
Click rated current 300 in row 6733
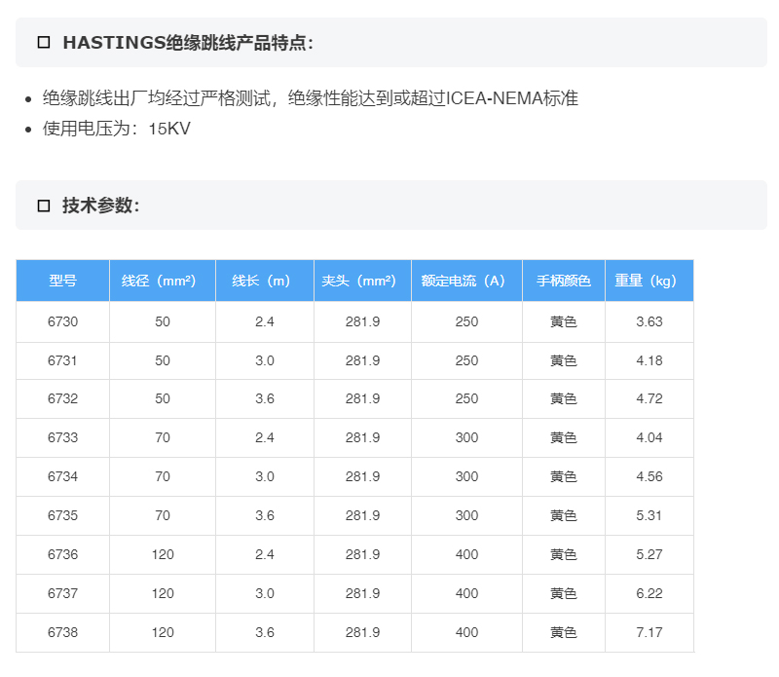tap(467, 437)
